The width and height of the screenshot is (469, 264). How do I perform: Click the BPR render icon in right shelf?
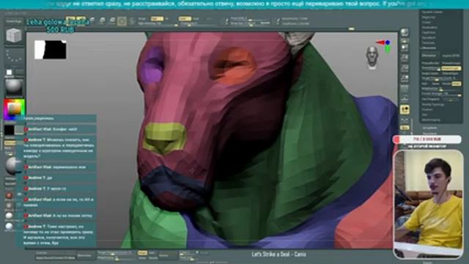[405, 32]
